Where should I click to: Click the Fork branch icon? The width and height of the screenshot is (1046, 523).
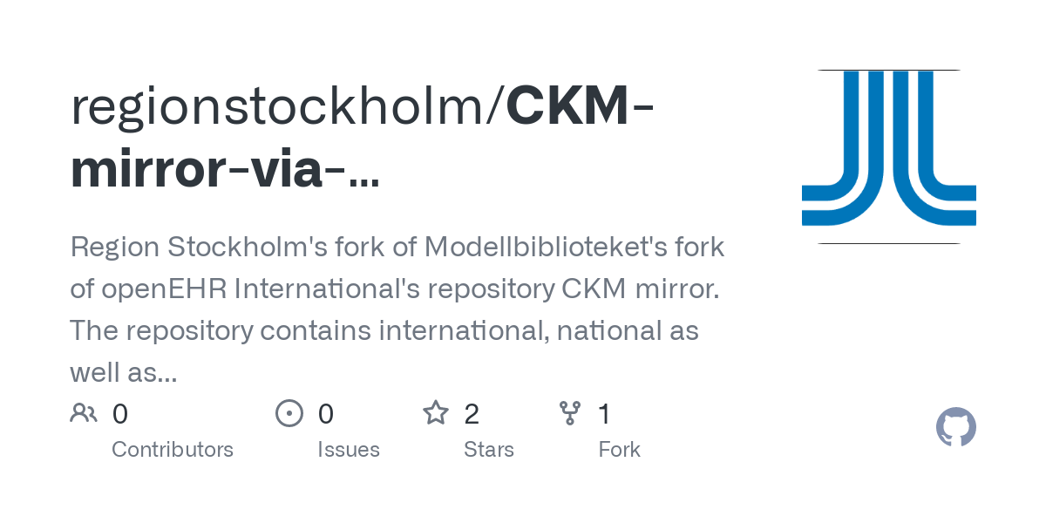click(570, 413)
